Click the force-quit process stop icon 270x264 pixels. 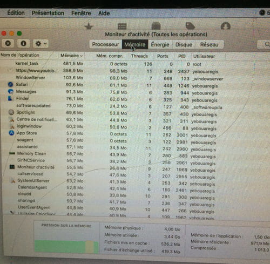(x=8, y=43)
